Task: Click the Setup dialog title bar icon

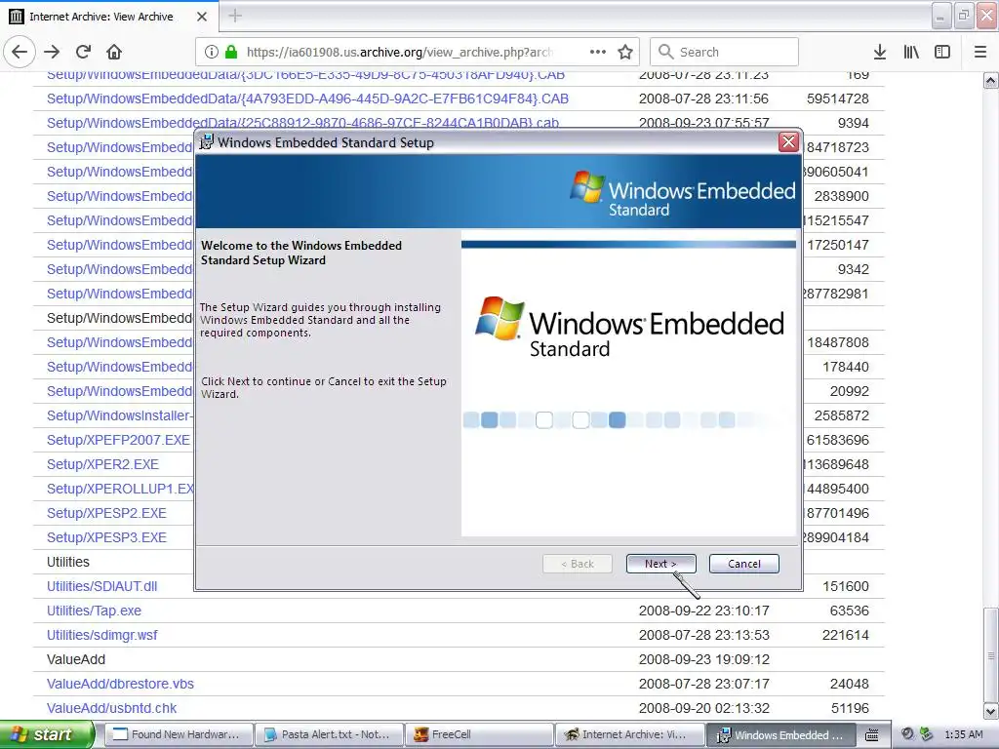Action: tap(206, 142)
